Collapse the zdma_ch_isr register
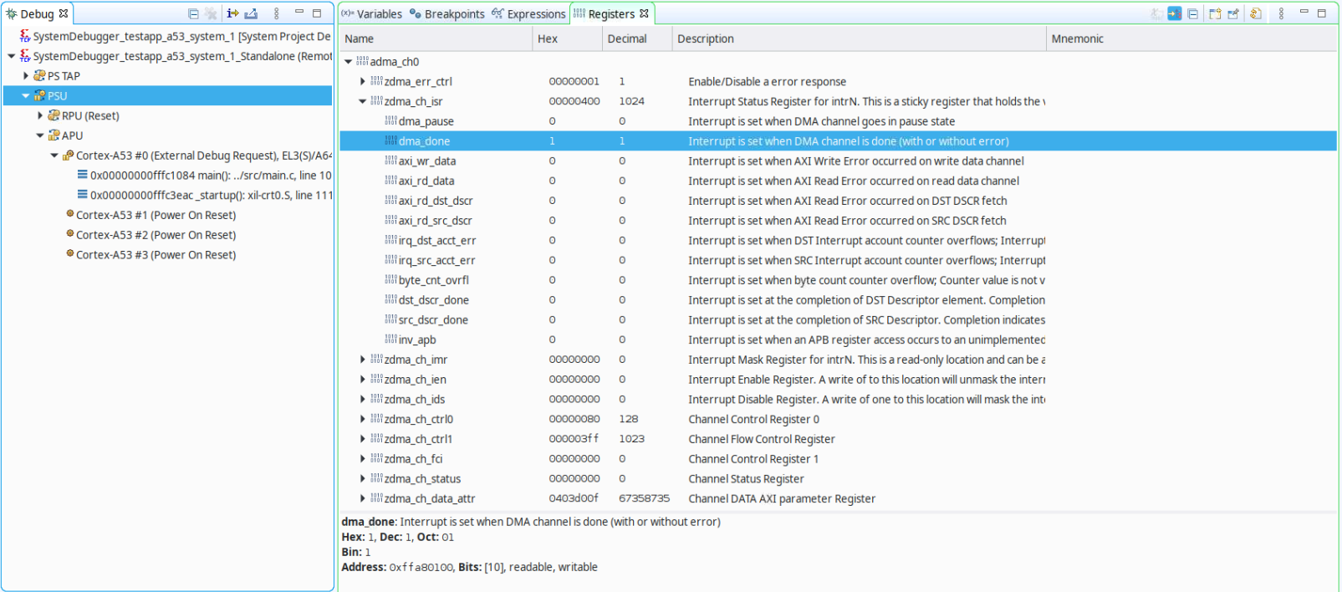Viewport: 1342px width, 592px height. 362,101
